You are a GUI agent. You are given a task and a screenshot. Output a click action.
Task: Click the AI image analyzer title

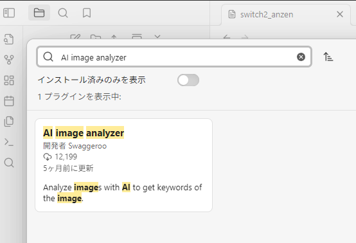[84, 133]
